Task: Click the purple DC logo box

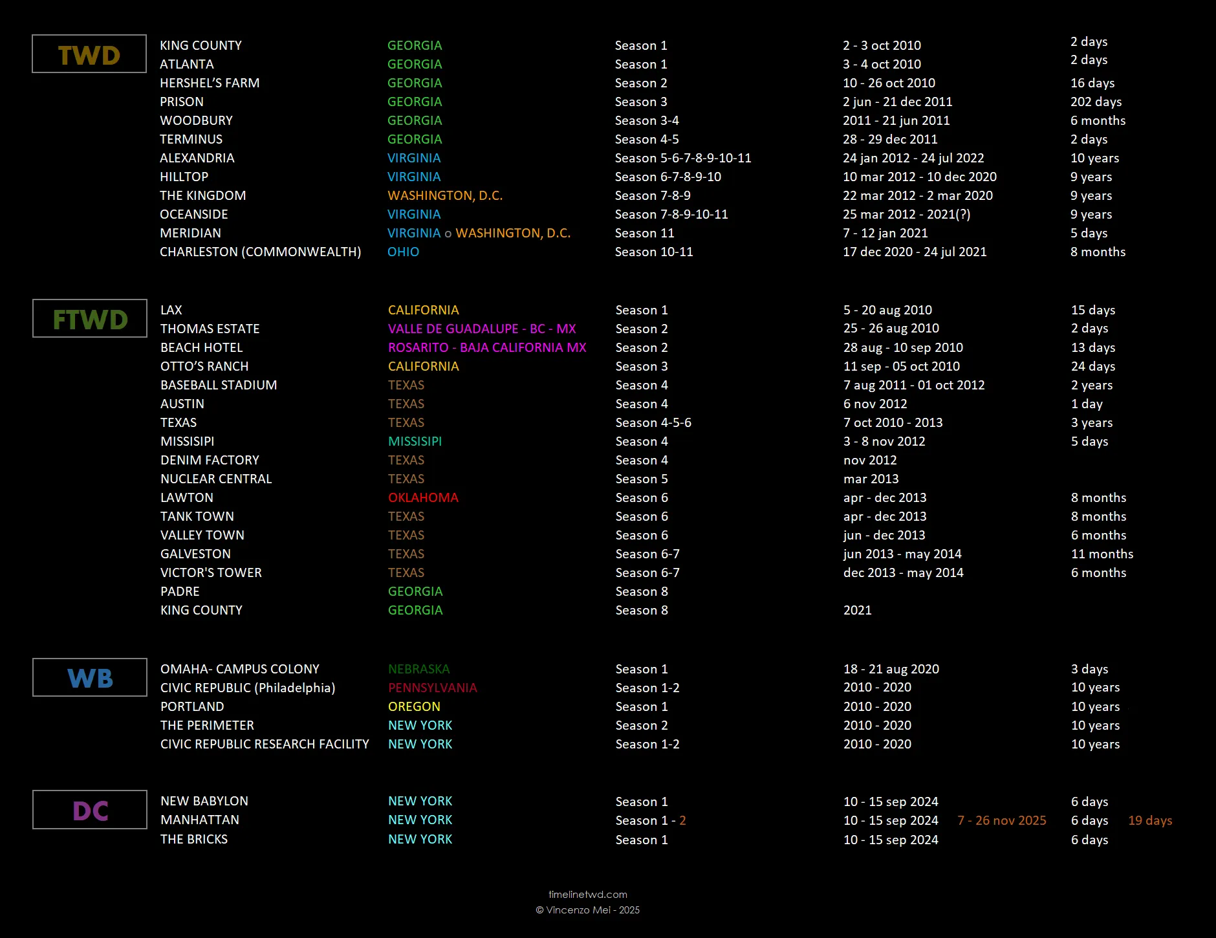Action: (x=90, y=810)
